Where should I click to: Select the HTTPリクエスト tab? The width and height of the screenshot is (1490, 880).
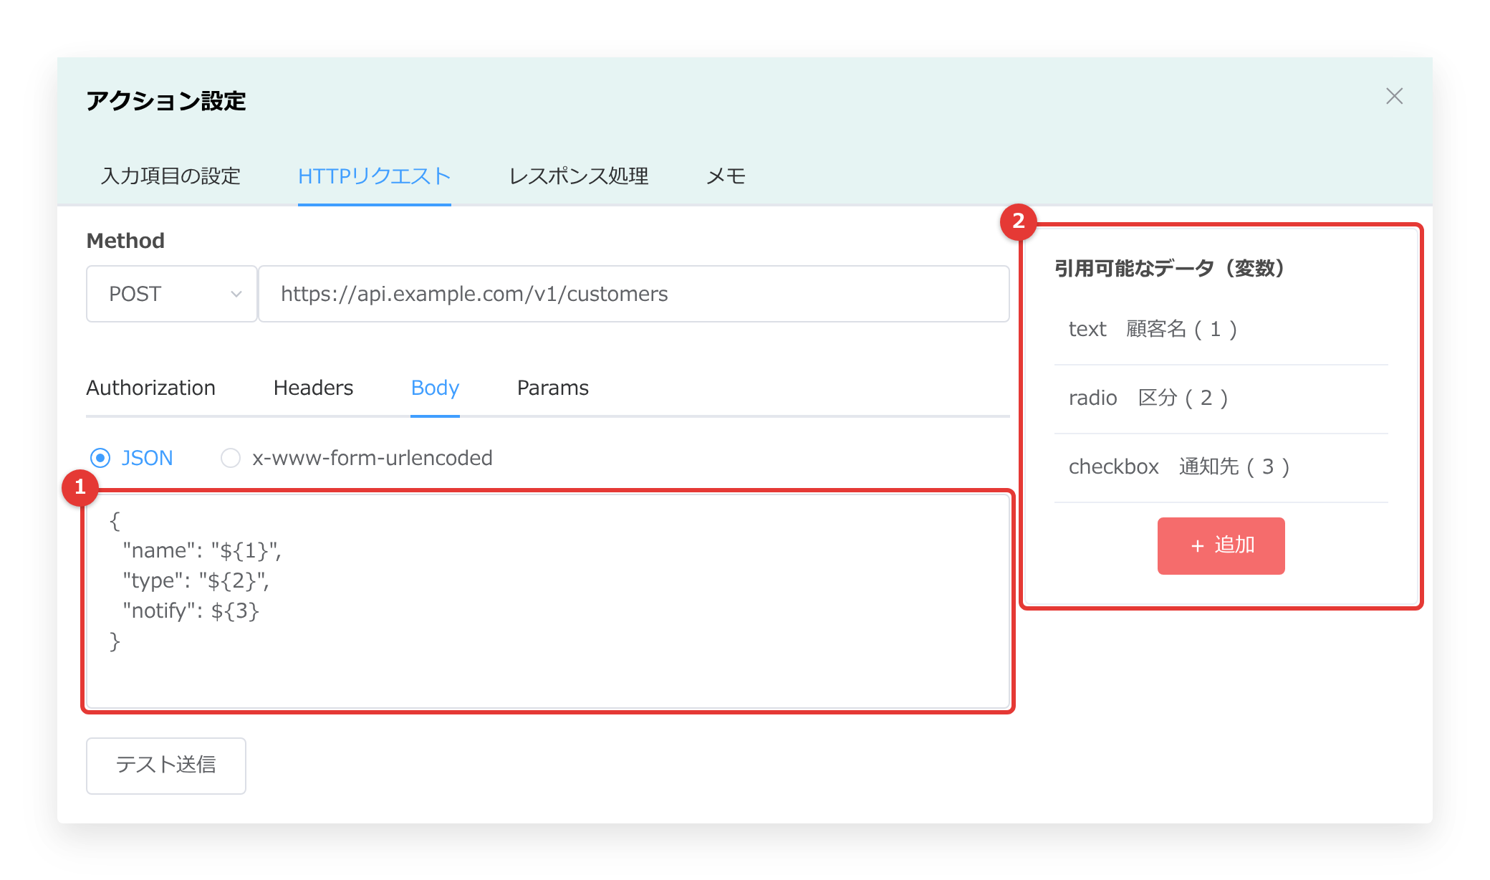[x=374, y=176]
